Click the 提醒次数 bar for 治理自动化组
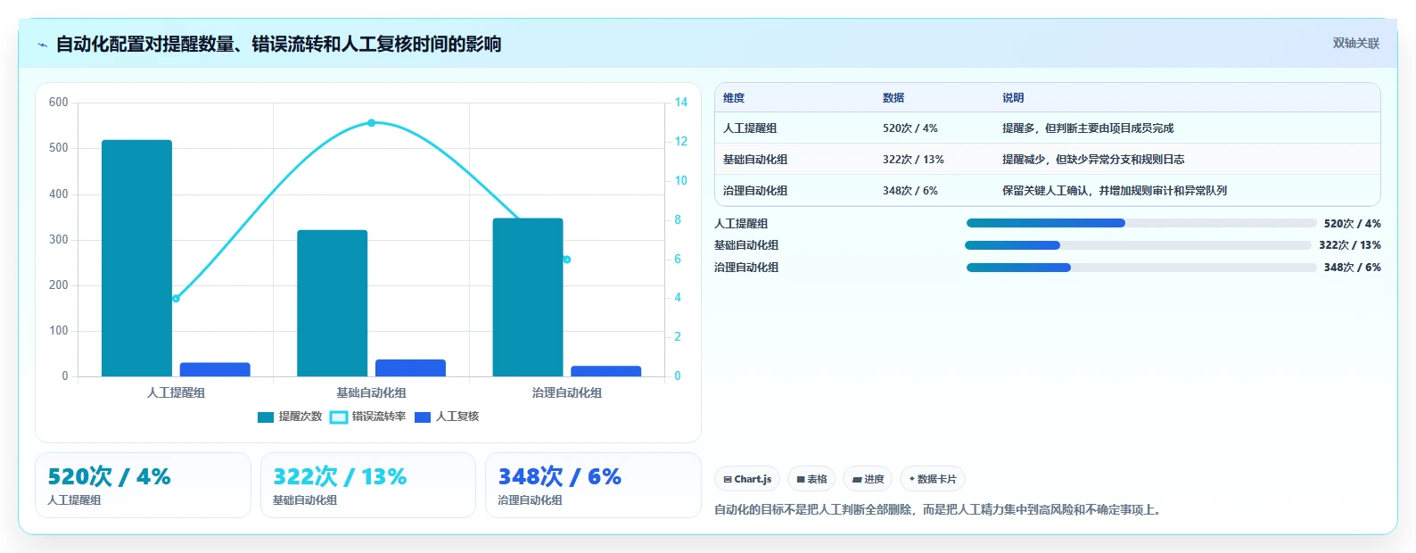 coord(528,297)
